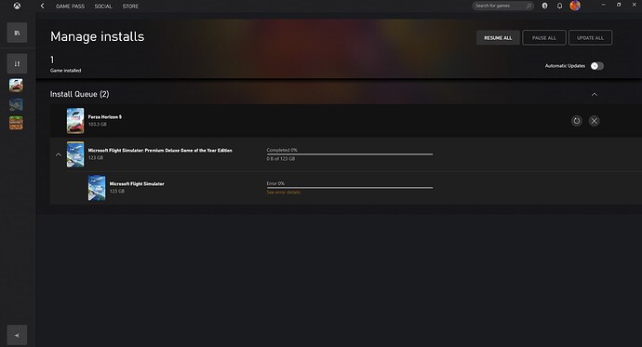Go back with the back arrow
This screenshot has height=347, width=642.
pyautogui.click(x=43, y=7)
